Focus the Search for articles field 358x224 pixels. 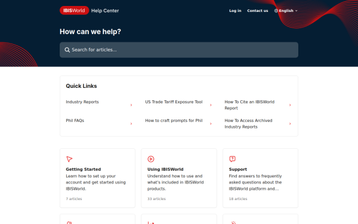[x=179, y=50]
